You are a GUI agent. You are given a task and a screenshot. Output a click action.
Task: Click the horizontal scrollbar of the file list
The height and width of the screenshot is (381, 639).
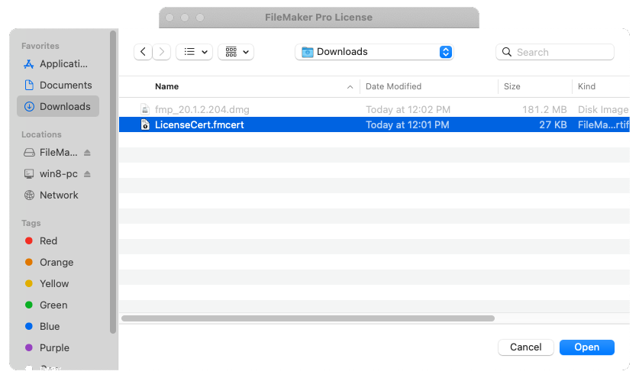tap(308, 318)
